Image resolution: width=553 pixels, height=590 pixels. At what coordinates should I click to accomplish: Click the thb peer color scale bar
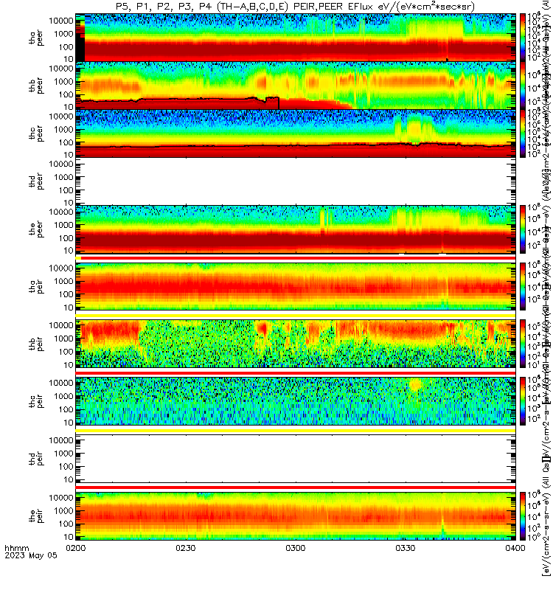click(x=523, y=86)
